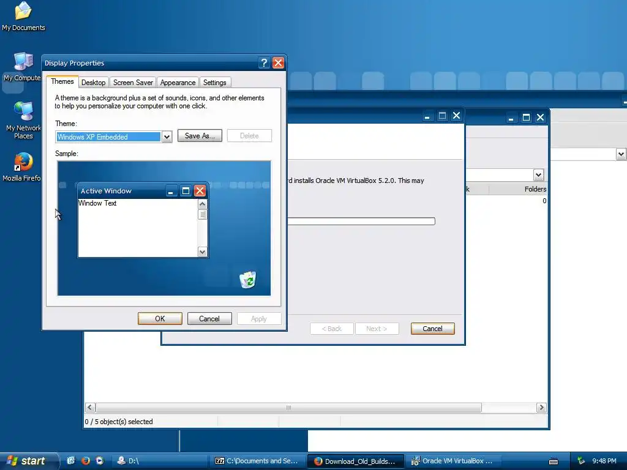Minimize the 7-Zip file manager window
627x470 pixels.
click(511, 117)
